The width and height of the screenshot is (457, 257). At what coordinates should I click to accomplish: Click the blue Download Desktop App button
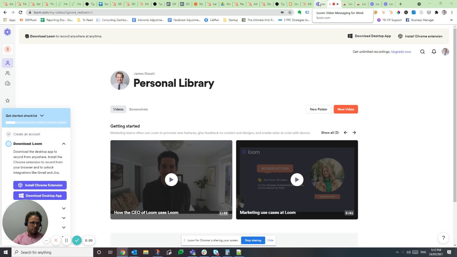click(x=40, y=196)
